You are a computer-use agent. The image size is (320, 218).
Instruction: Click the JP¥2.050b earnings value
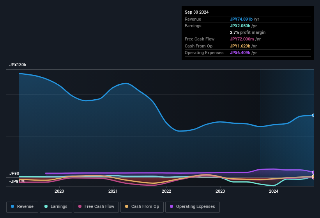point(240,26)
